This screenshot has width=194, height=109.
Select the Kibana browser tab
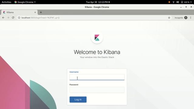tap(19, 12)
